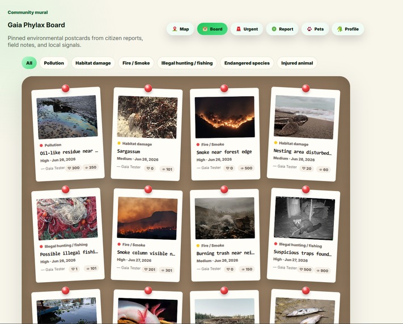403x324 pixels.
Task: Filter by Habitat damage
Action: (93, 63)
